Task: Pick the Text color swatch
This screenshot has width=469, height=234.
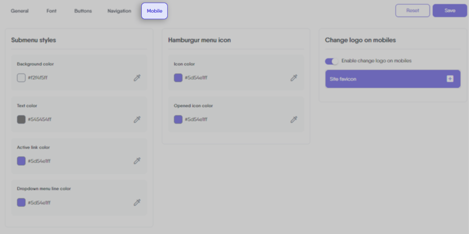Action: click(21, 119)
